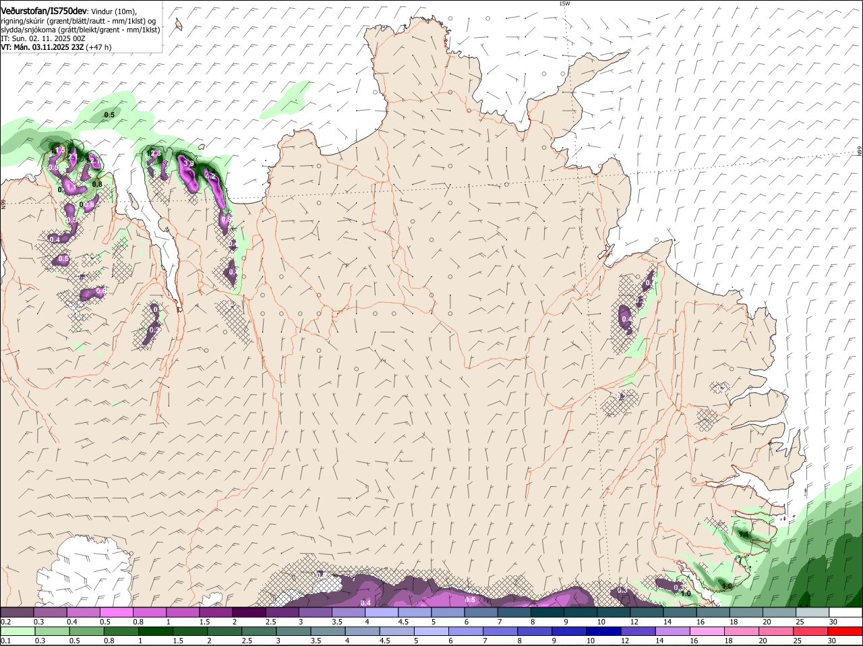Viewport: 863px width, 646px height.
Task: Click the 'IT: Sun. 02. 11. 2025 00Z' line
Action: [42, 38]
